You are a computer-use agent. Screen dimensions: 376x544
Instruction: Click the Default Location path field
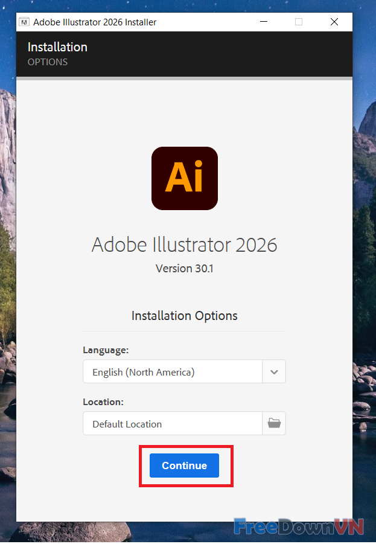pos(173,424)
